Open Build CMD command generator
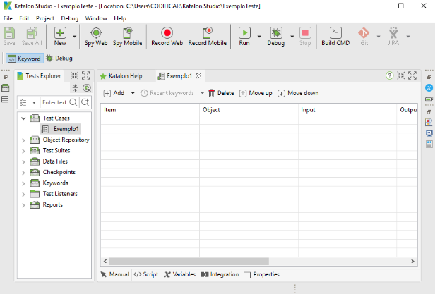Image resolution: width=435 pixels, height=294 pixels. tap(335, 36)
